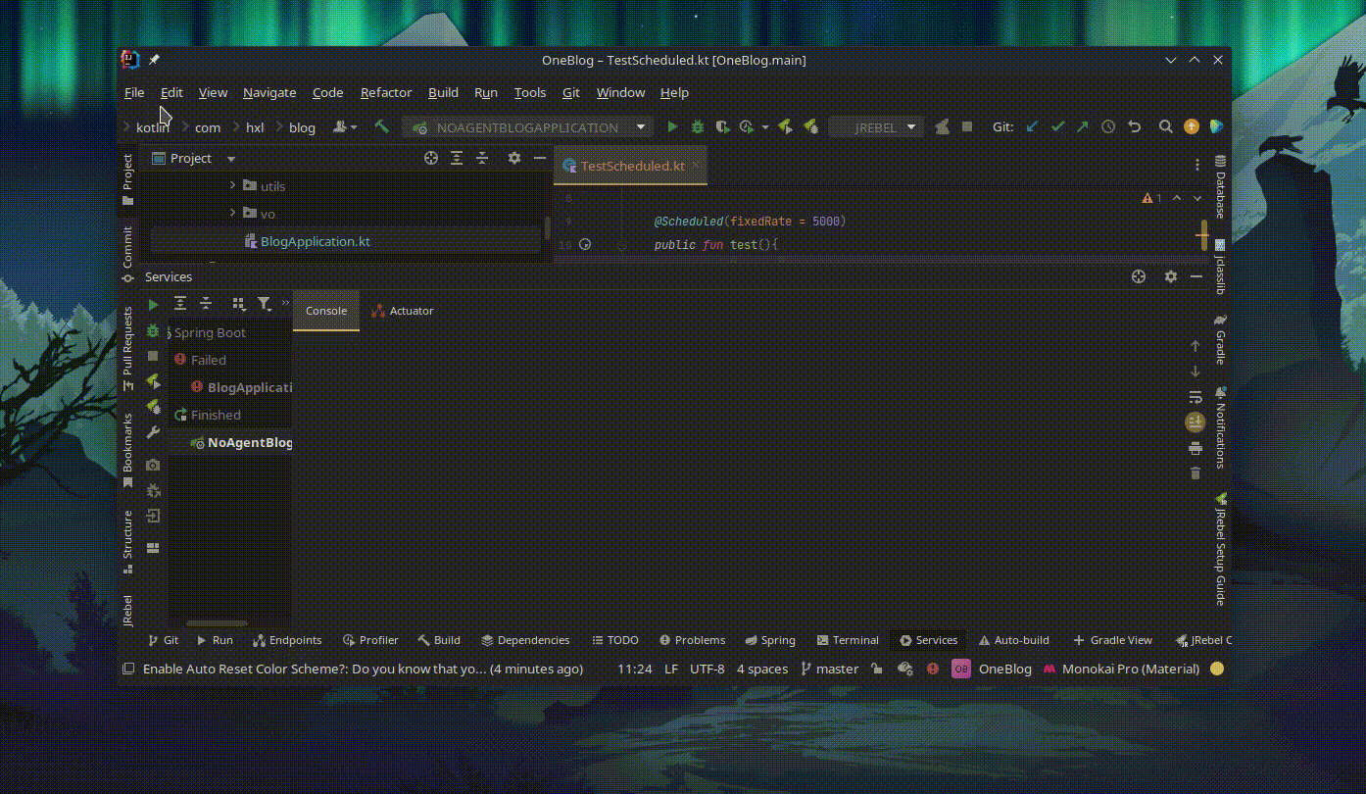The width and height of the screenshot is (1366, 794).
Task: Click the camera icon in Services sidebar
Action: 153,465
